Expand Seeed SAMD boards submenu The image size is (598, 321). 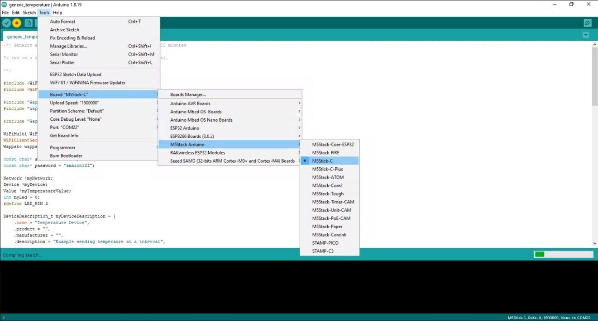(230, 161)
